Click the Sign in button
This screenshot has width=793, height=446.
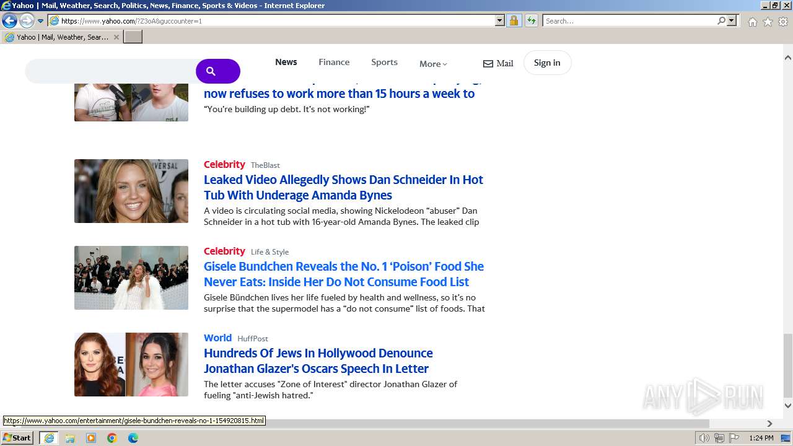(x=547, y=63)
